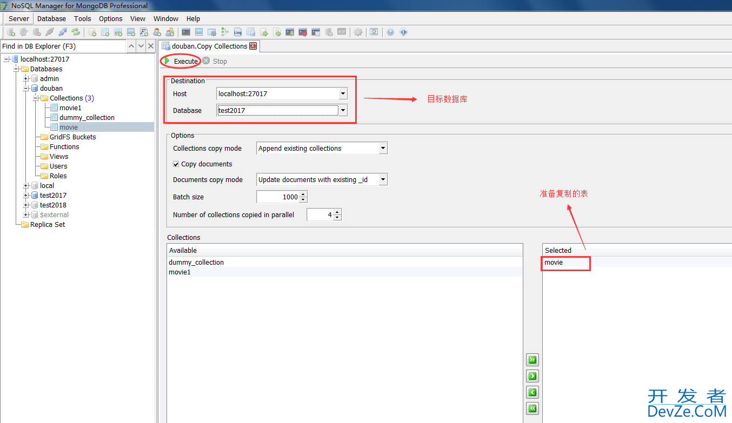732x423 pixels.
Task: Select the Replica Set tree node
Action: [x=48, y=224]
